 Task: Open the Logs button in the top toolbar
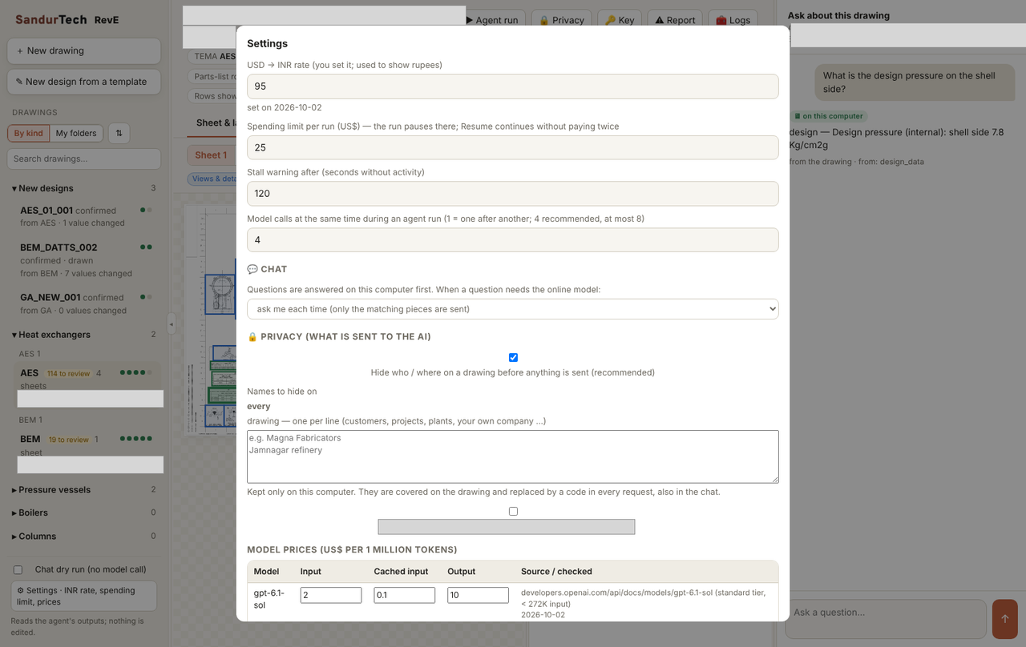pyautogui.click(x=733, y=20)
